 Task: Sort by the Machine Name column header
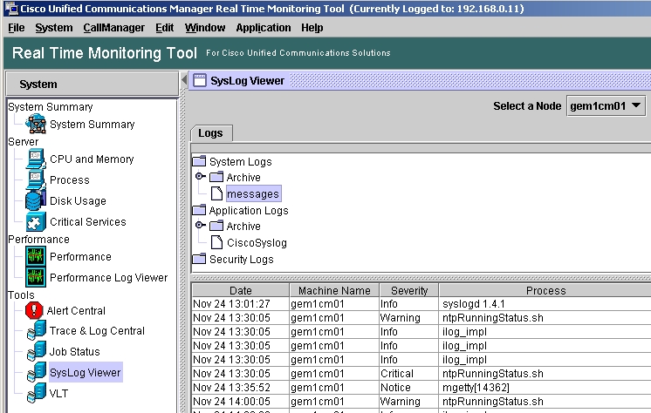tap(334, 290)
